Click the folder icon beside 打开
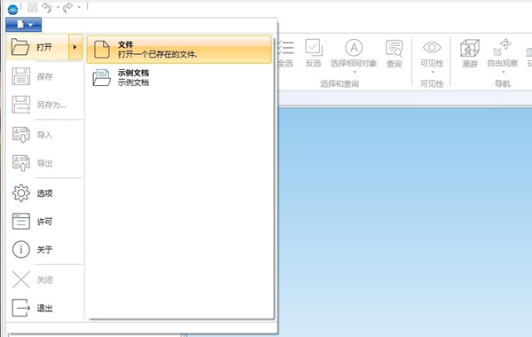 (x=20, y=47)
